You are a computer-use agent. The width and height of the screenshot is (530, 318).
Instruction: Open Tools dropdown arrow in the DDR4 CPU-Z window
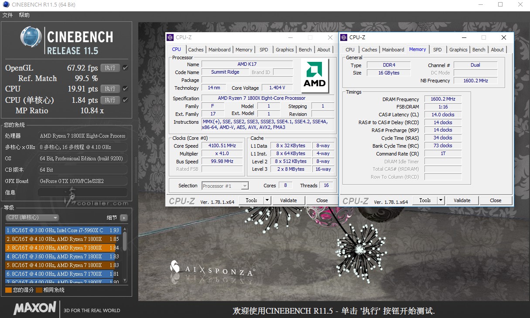coord(441,200)
